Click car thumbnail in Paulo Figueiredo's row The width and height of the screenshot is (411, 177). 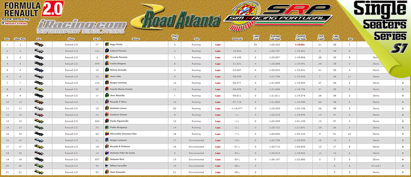pyautogui.click(x=39, y=121)
